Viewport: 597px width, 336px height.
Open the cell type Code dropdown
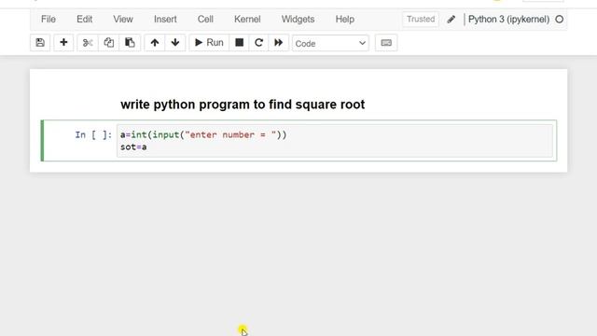(330, 44)
